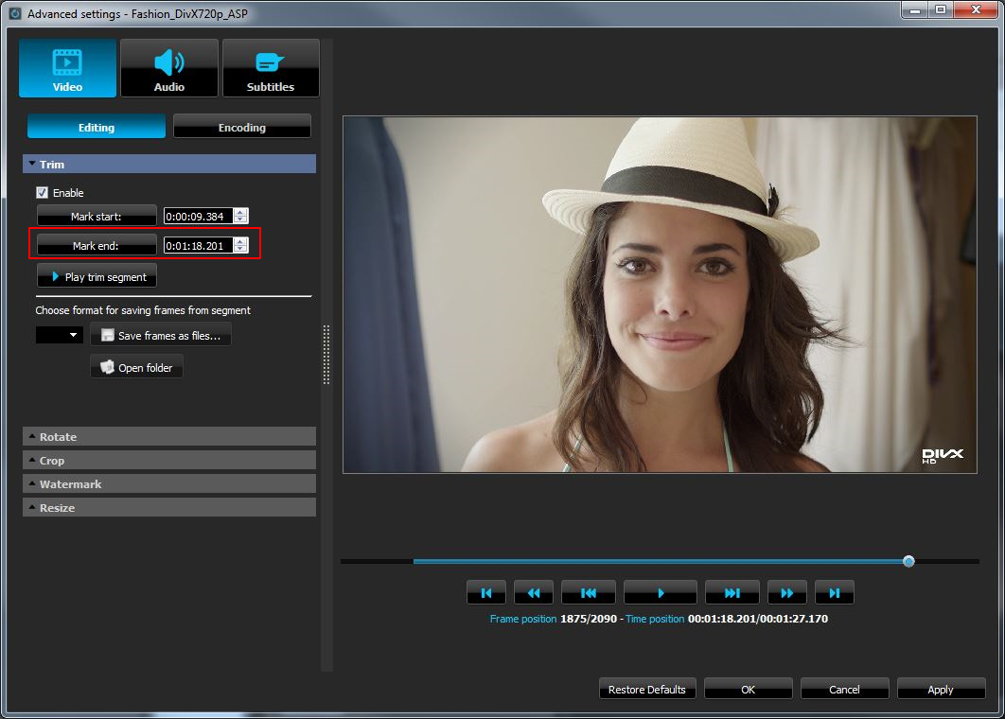Play the video in the preview
Viewport: 1005px width, 719px height.
click(660, 591)
